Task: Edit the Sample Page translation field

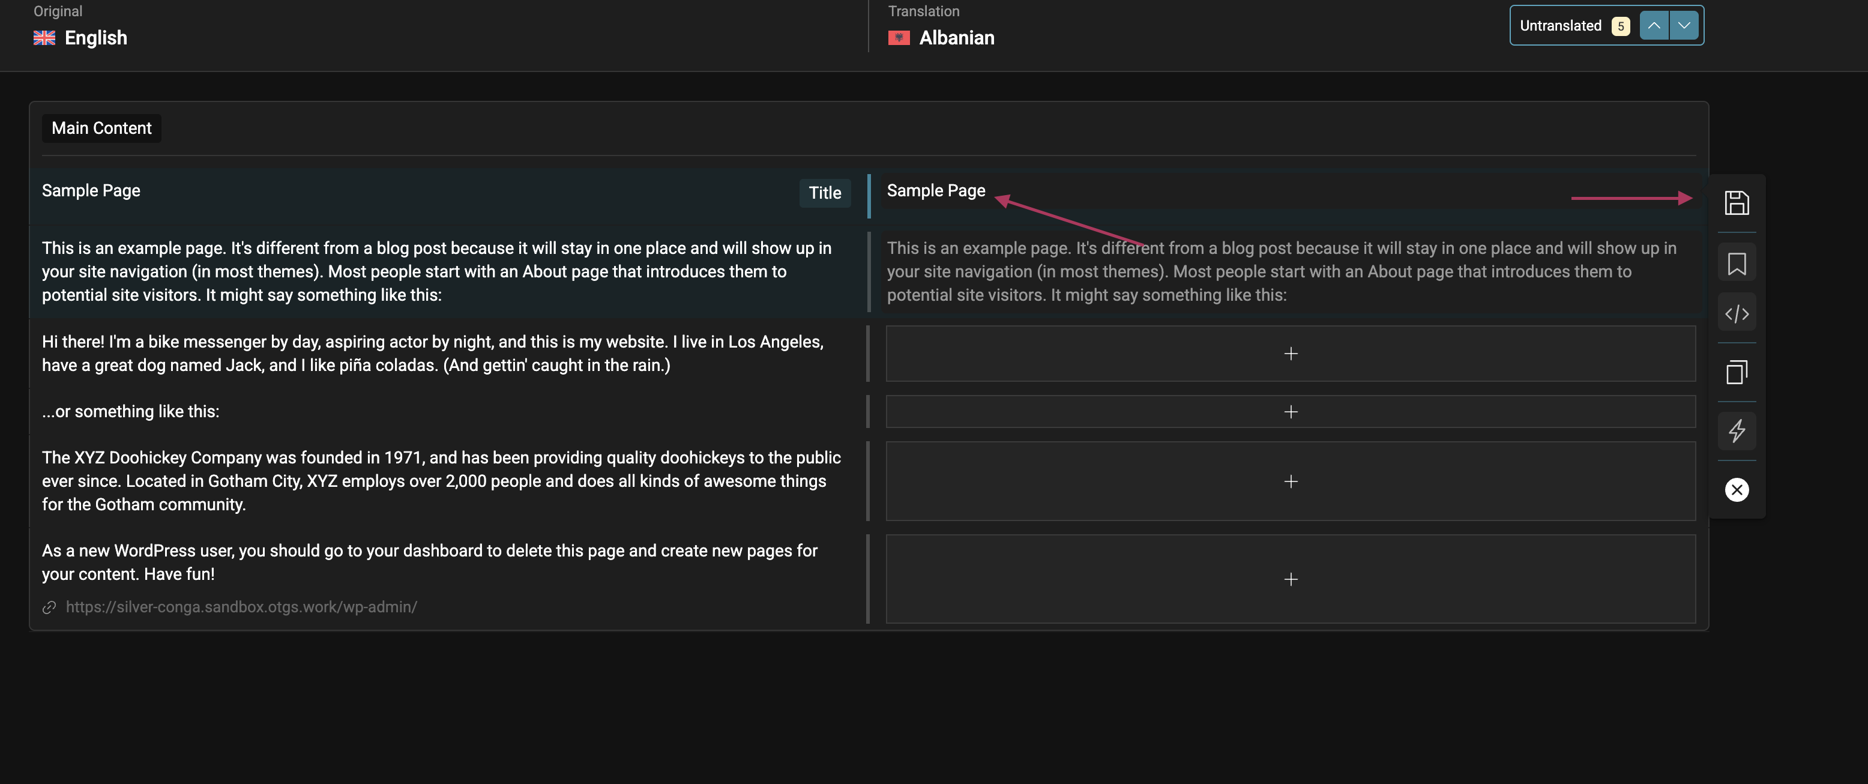Action: [935, 191]
